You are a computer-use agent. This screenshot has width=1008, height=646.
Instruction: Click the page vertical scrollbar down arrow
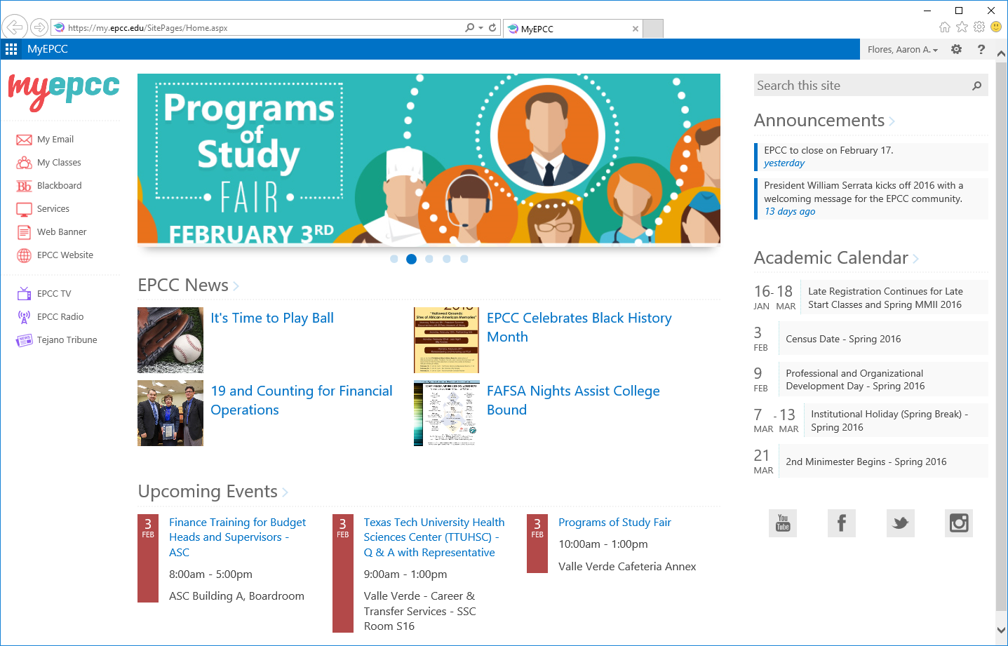[x=1002, y=630]
